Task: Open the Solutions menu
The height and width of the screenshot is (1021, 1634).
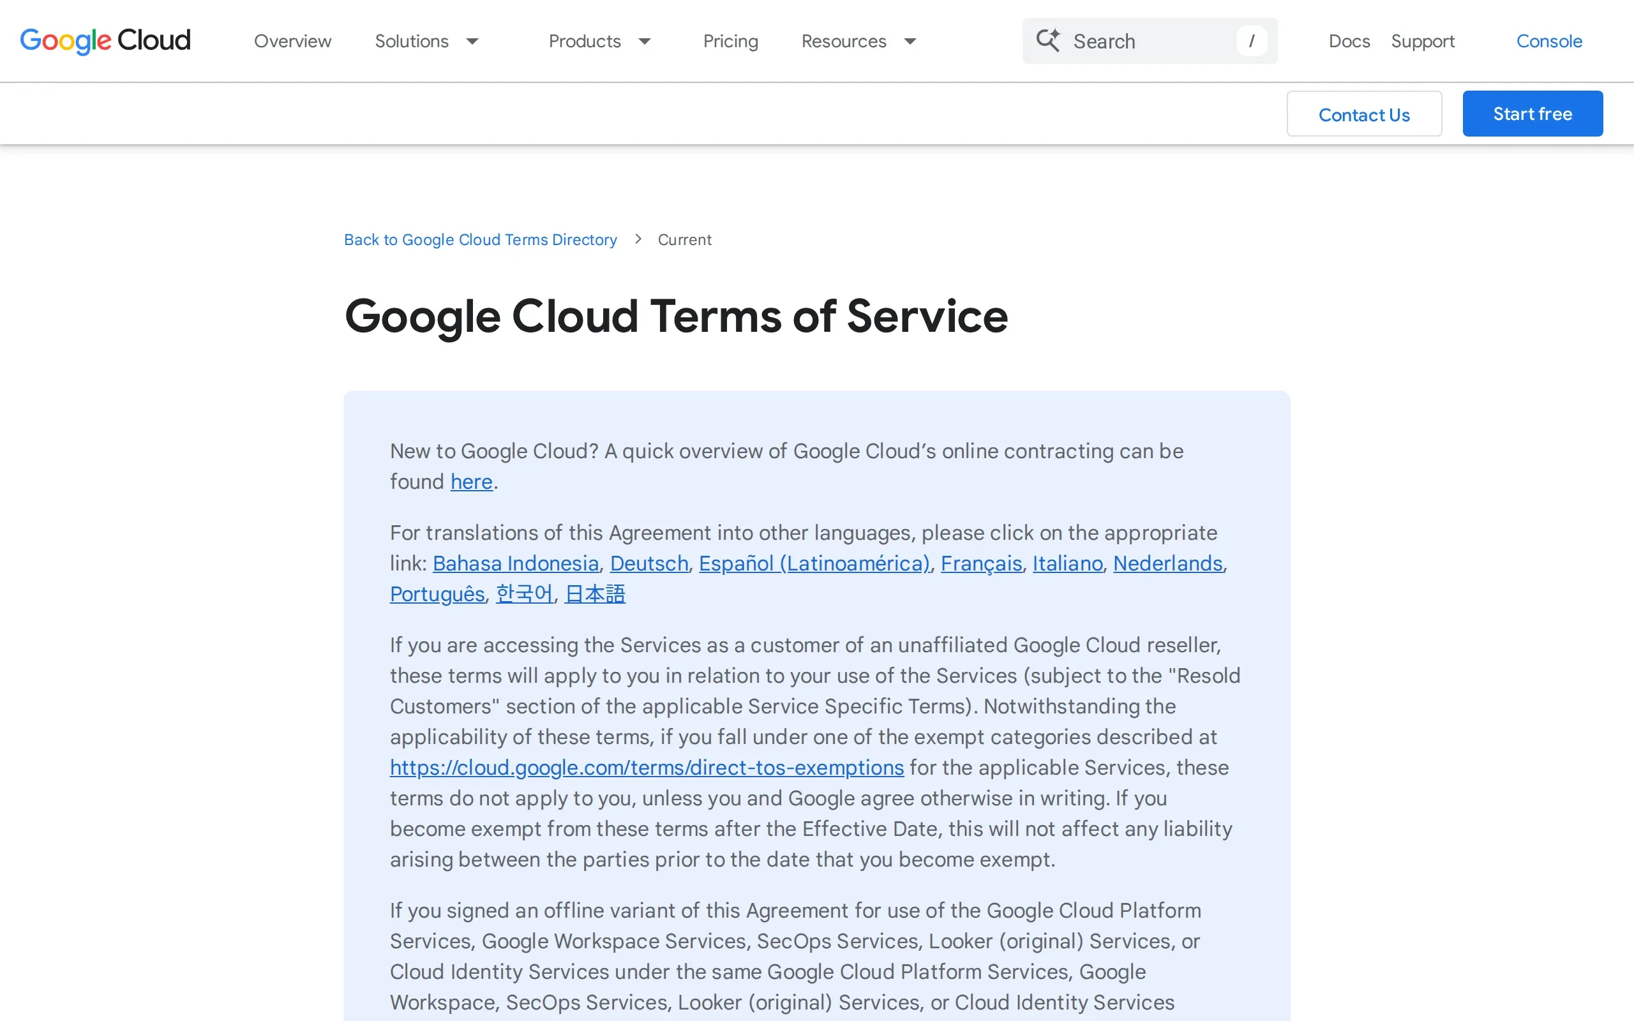Action: 412,41
